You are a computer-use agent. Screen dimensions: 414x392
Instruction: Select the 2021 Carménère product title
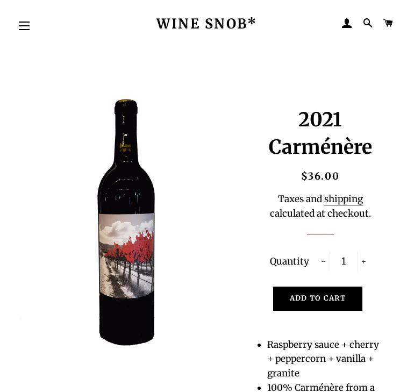click(x=320, y=133)
